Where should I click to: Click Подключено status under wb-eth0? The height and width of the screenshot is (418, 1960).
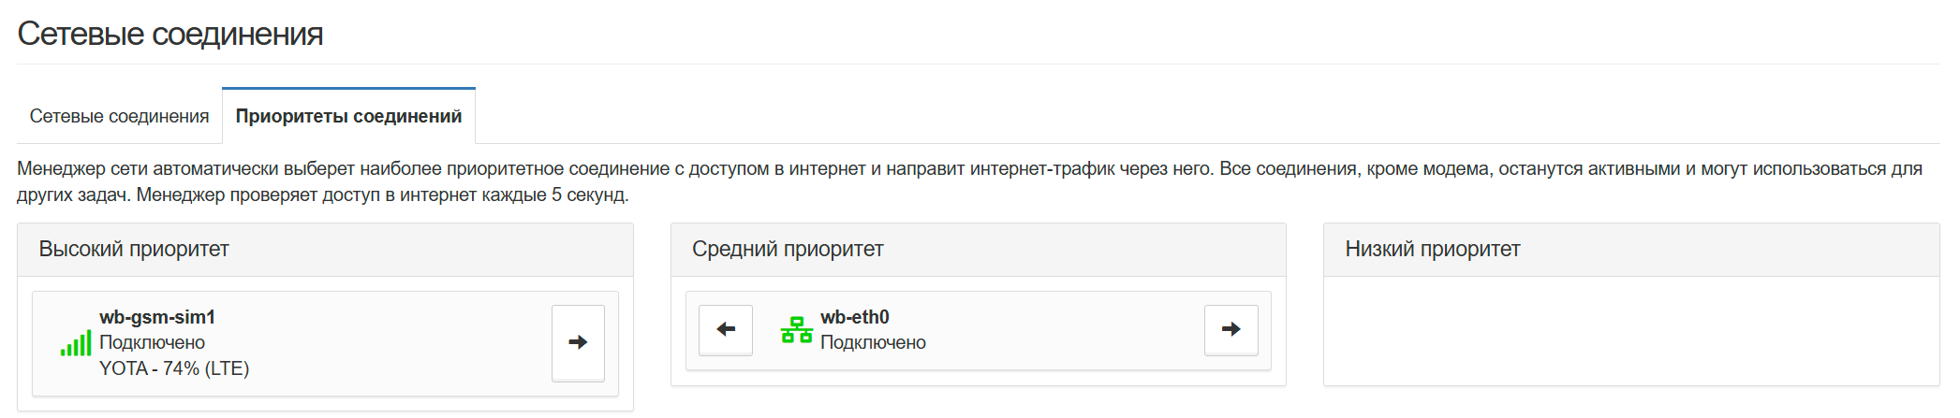[873, 342]
